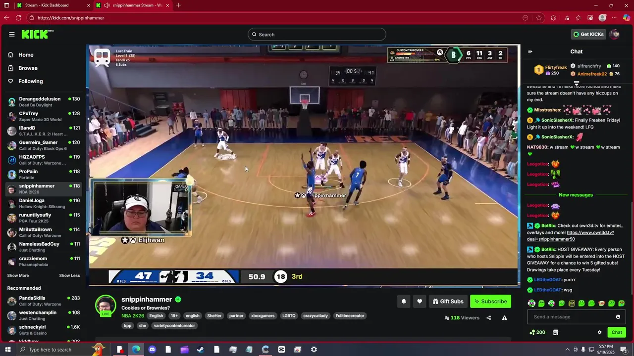Screen dimensions: 634x356
Task: Click the Gift Subs button
Action: click(448, 301)
